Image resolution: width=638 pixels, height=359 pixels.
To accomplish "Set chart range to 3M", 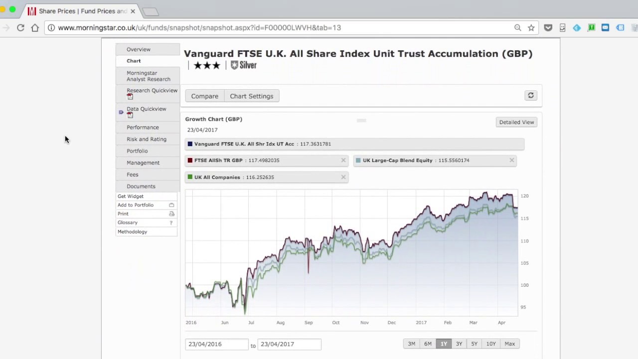I will (x=412, y=344).
